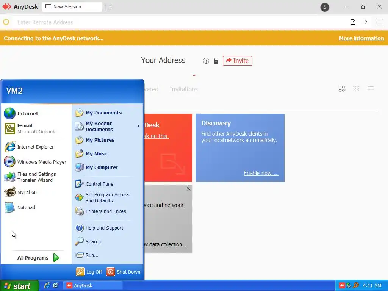
Task: Open E-mail Microsoft Outlook entry
Action: (x=36, y=128)
